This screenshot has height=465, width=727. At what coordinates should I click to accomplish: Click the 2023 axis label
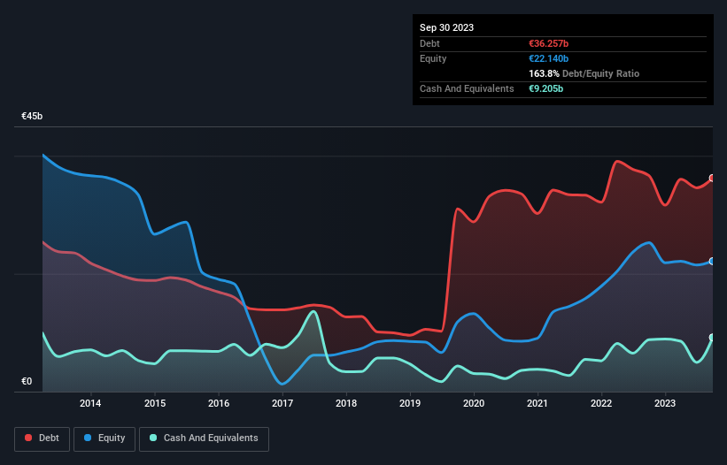coord(665,403)
